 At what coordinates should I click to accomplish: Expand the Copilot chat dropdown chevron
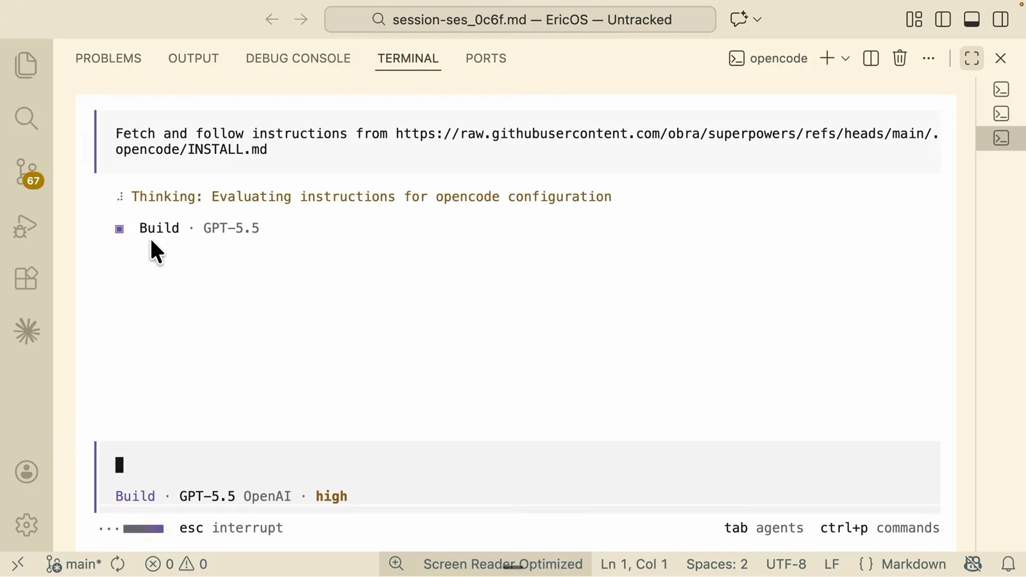click(x=757, y=19)
